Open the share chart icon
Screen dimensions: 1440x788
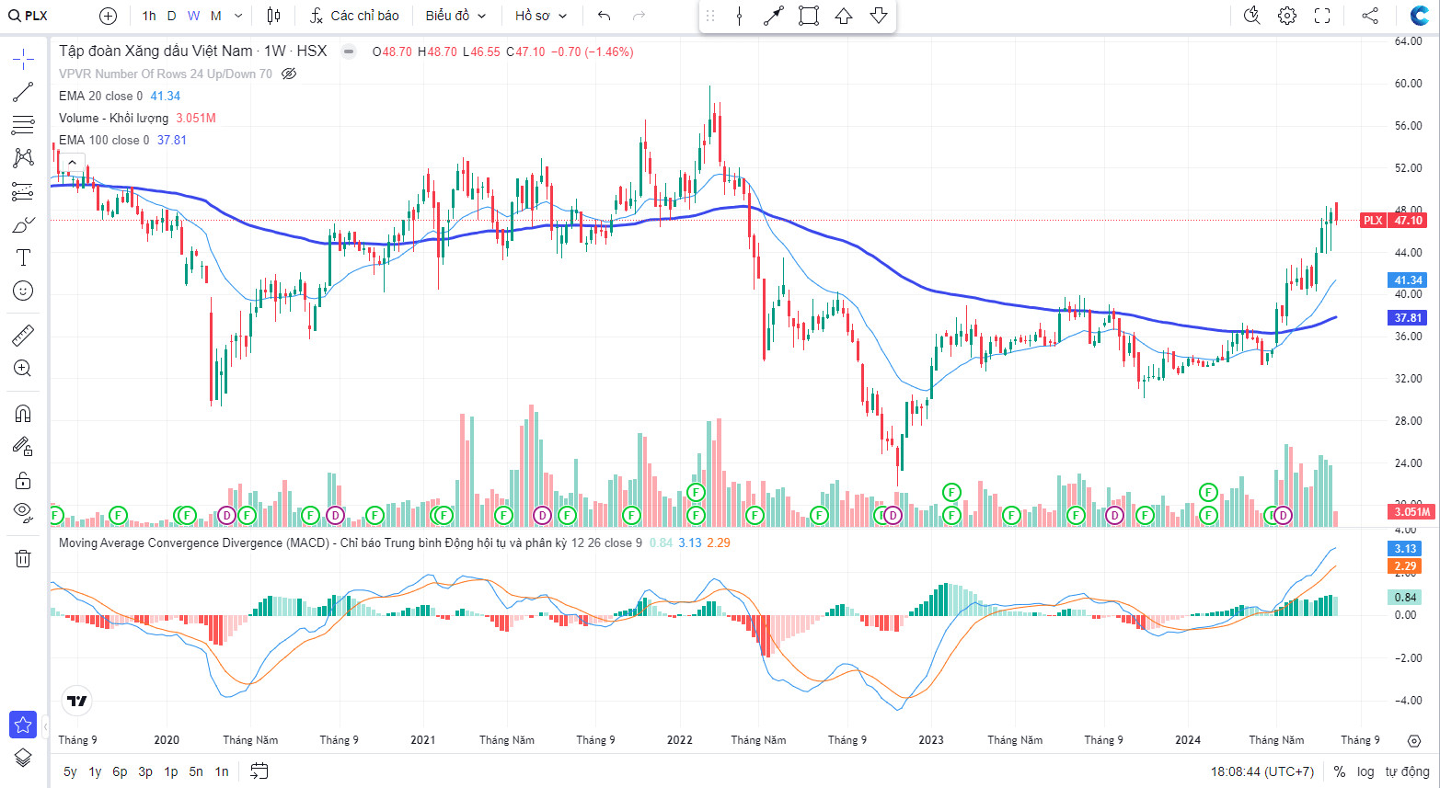1370,16
